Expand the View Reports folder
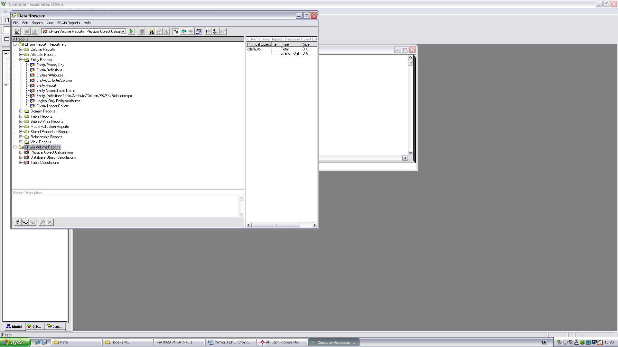Viewport: 618px width, 347px height. click(x=21, y=142)
